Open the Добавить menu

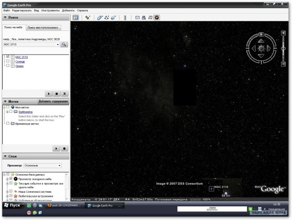(x=68, y=10)
